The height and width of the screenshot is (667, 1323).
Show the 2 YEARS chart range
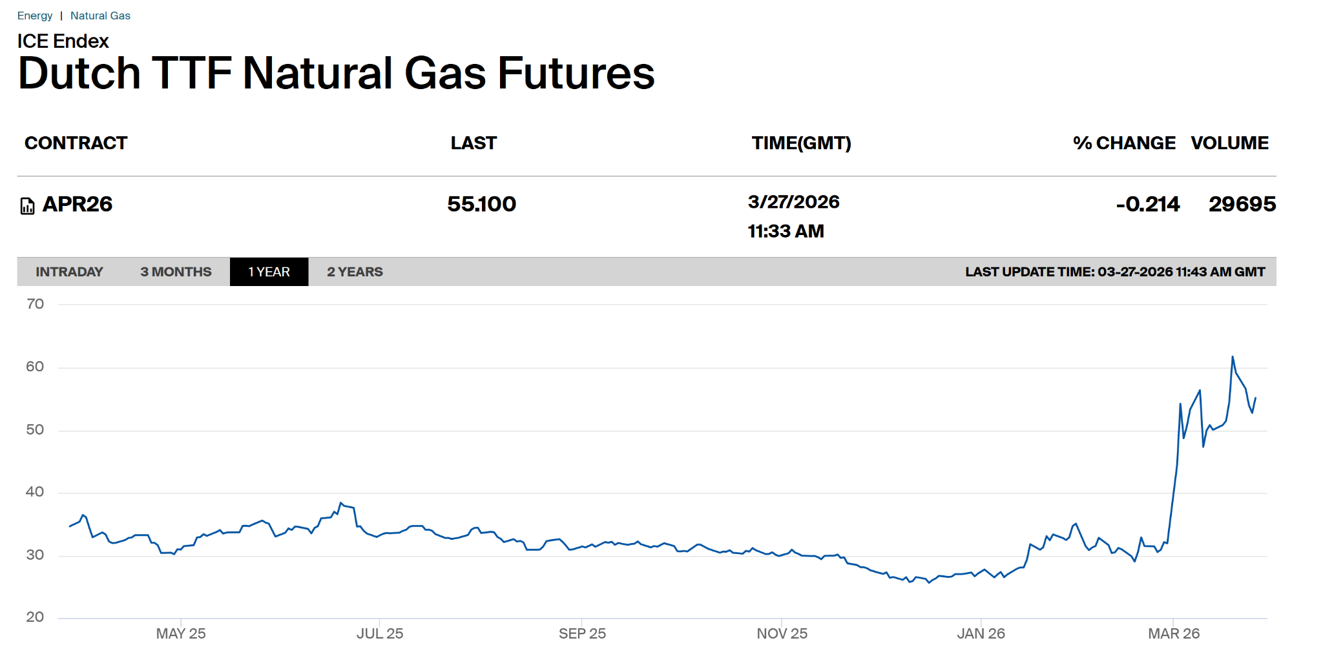(x=355, y=272)
